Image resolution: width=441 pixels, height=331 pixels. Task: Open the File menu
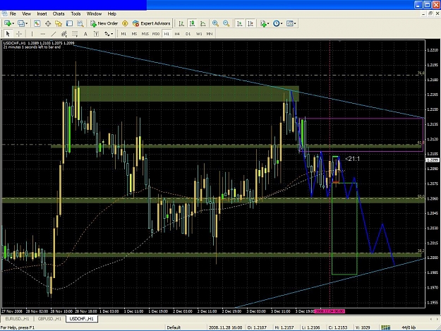coord(13,14)
